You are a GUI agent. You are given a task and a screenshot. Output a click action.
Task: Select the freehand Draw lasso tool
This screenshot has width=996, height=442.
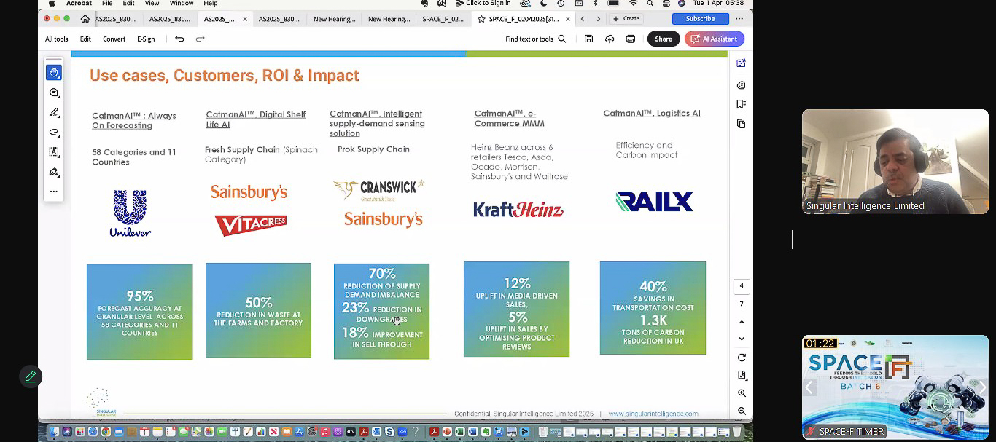(53, 133)
